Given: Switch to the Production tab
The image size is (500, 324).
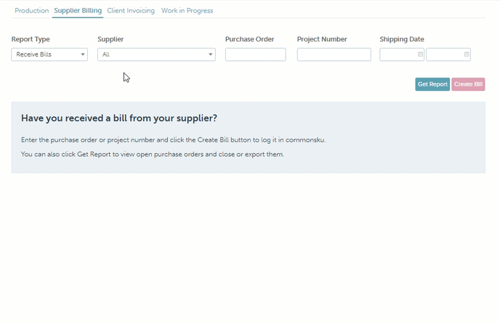Looking at the screenshot, I should (31, 11).
